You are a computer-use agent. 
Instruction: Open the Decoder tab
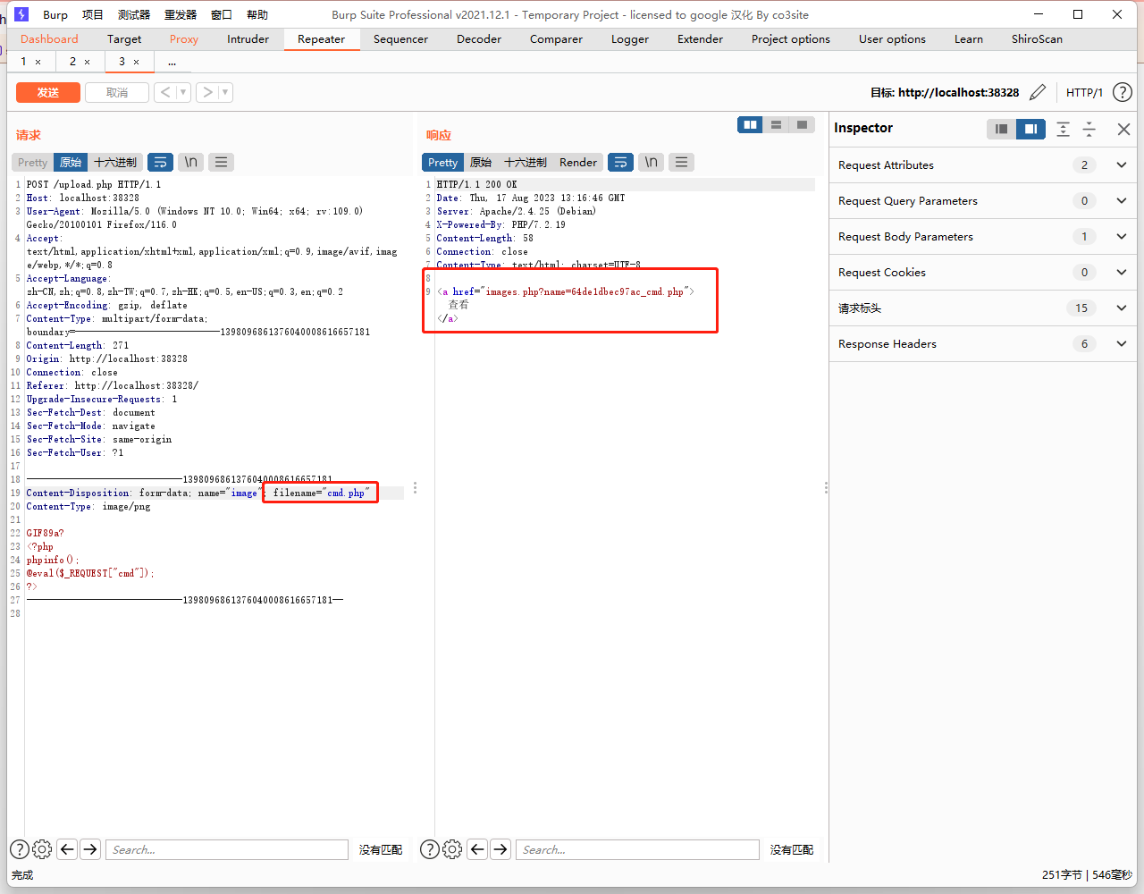(x=479, y=38)
